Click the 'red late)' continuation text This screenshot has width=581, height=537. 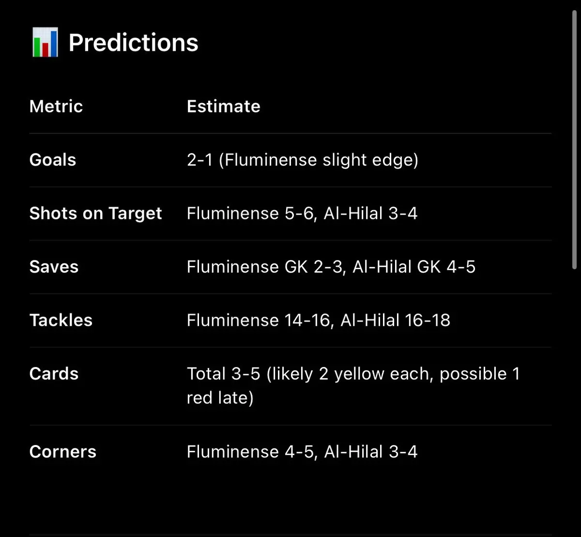pos(220,398)
